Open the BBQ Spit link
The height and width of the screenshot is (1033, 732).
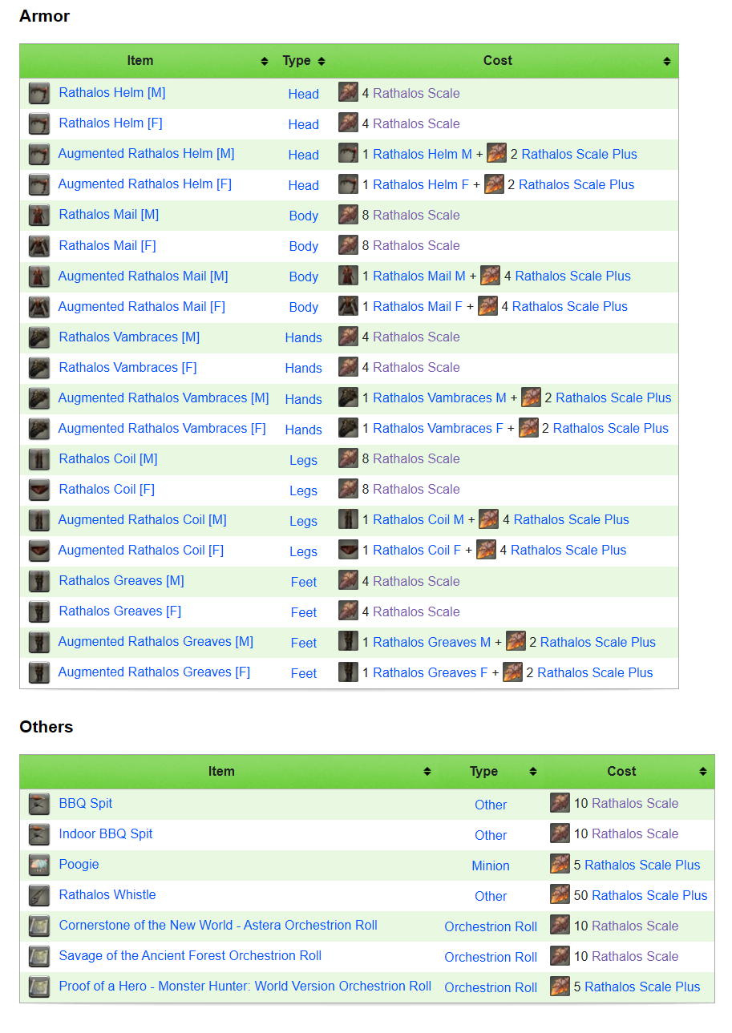(x=86, y=803)
